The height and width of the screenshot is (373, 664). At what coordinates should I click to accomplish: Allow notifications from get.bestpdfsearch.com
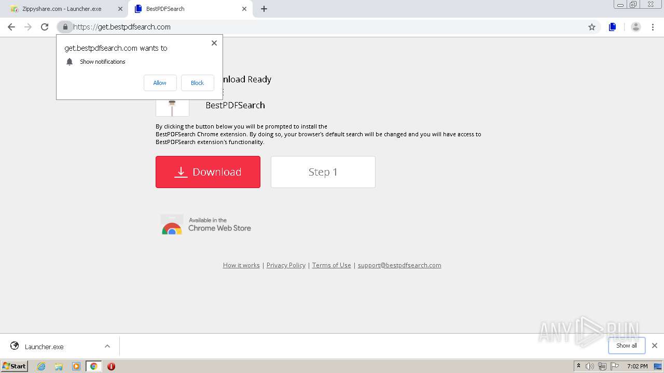pyautogui.click(x=160, y=83)
